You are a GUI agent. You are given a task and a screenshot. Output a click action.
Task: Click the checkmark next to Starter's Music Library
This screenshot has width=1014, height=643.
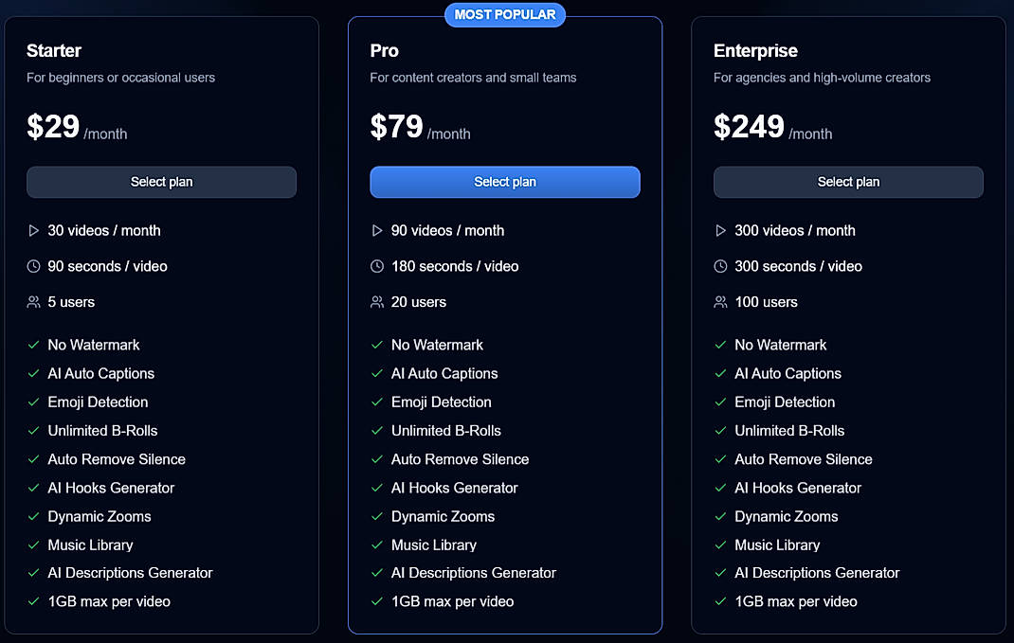(31, 545)
